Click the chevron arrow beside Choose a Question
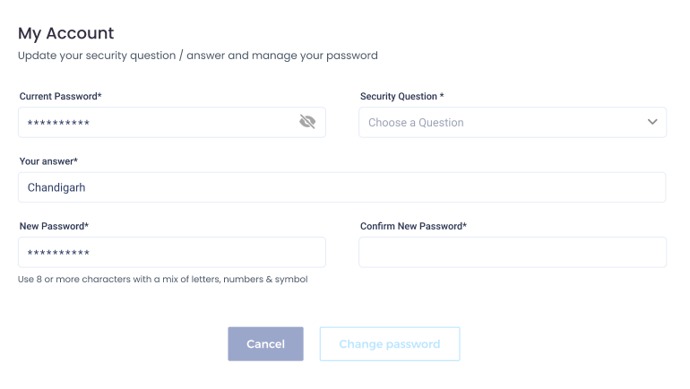Viewport: 690px width, 389px height. (x=652, y=122)
